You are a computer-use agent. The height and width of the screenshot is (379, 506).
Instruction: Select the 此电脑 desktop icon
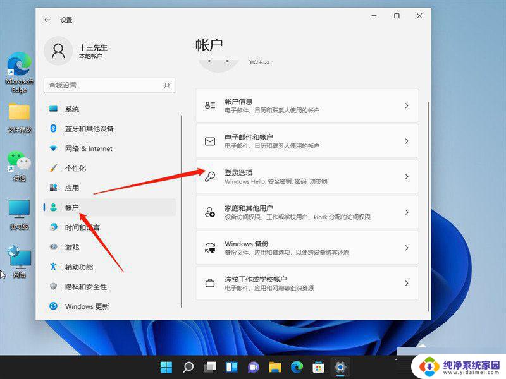coord(19,215)
